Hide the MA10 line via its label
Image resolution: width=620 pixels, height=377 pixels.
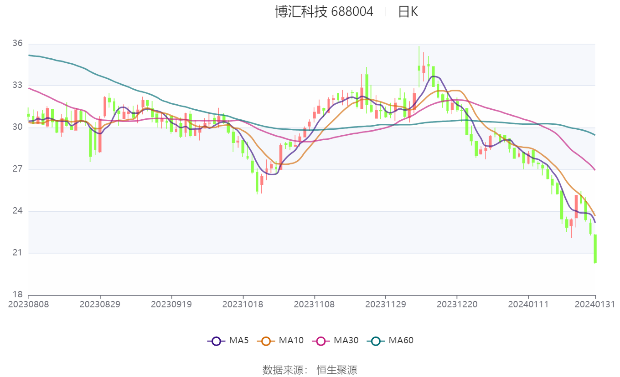291,340
